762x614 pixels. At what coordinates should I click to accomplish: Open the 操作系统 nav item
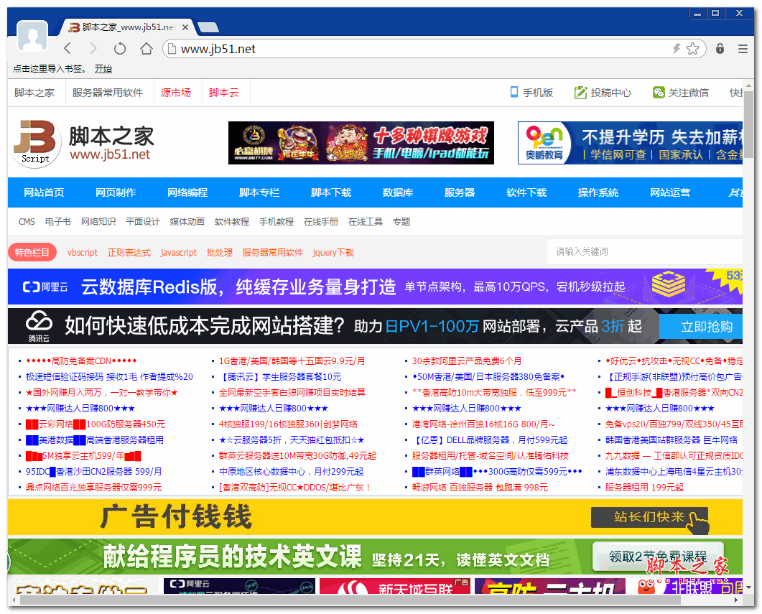pyautogui.click(x=598, y=192)
